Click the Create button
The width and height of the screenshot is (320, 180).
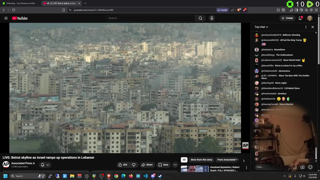coord(287,18)
